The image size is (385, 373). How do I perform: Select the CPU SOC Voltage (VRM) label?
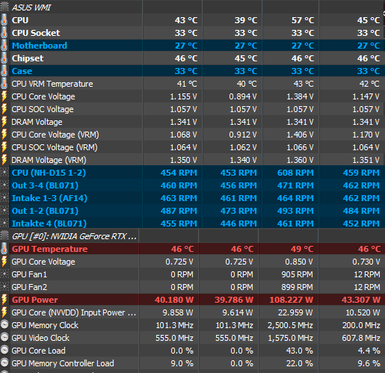tap(55, 147)
